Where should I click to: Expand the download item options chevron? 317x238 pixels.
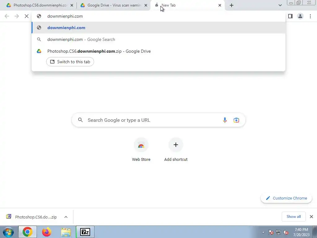click(66, 217)
